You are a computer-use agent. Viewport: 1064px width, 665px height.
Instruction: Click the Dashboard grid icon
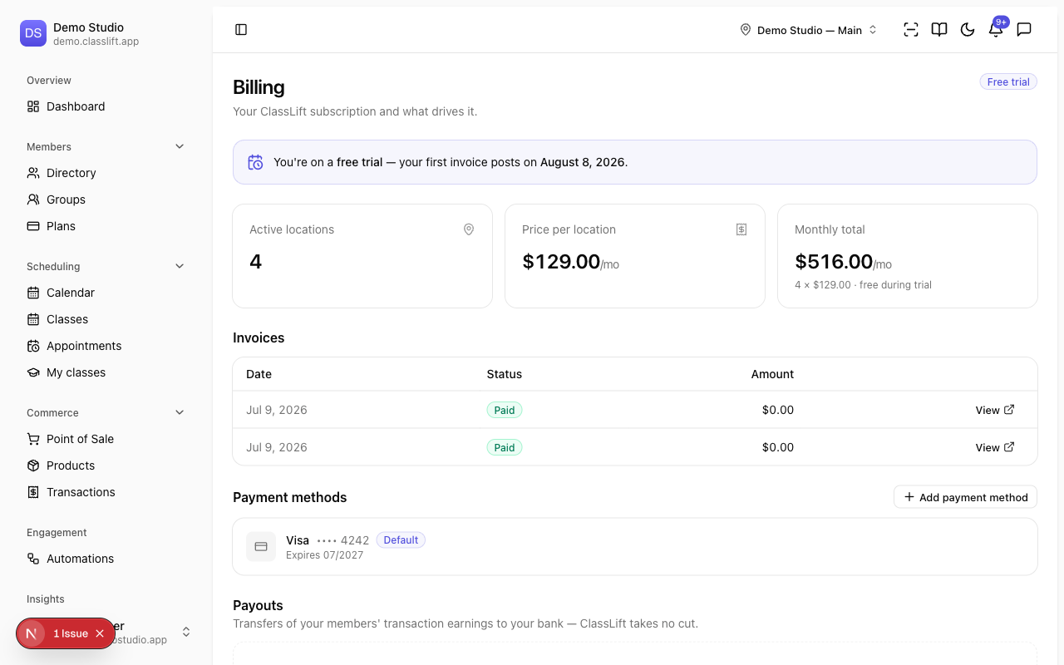pyautogui.click(x=33, y=106)
